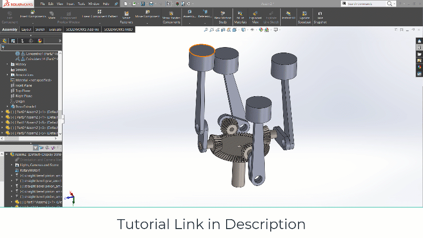Image resolution: width=423 pixels, height=238 pixels.
Task: Open the DimXpertManager tab
Action: point(31,41)
